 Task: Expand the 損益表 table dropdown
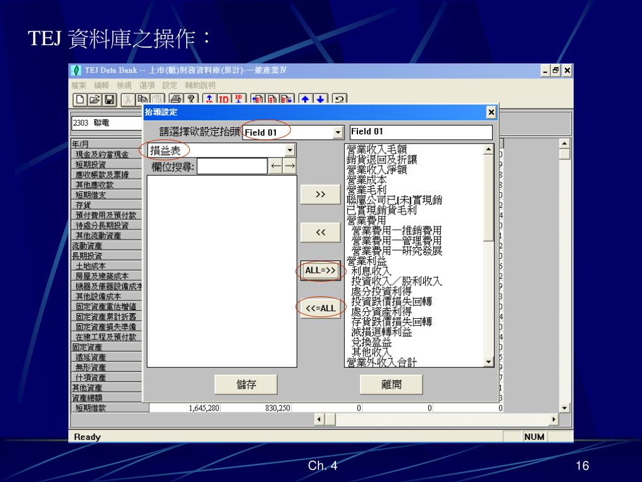pos(290,150)
